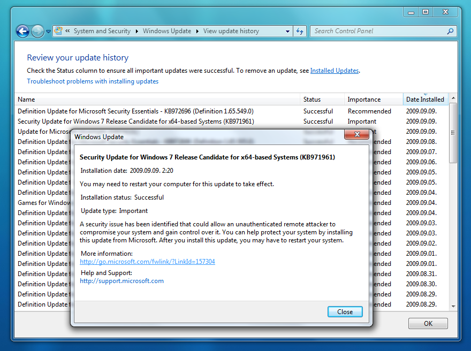Navigate to System and Security breadcrumb
Image resolution: width=471 pixels, height=351 pixels.
click(x=102, y=31)
